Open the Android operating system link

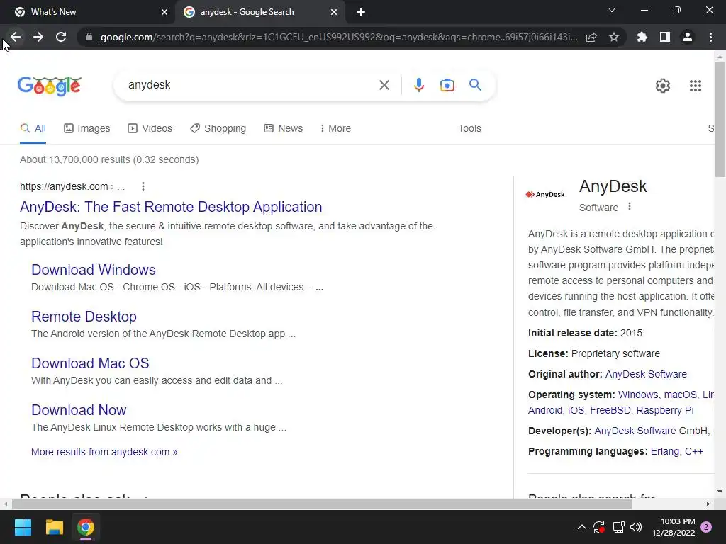[x=545, y=410]
